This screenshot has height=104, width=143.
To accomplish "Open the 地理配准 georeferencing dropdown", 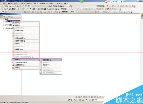I will (65, 12).
